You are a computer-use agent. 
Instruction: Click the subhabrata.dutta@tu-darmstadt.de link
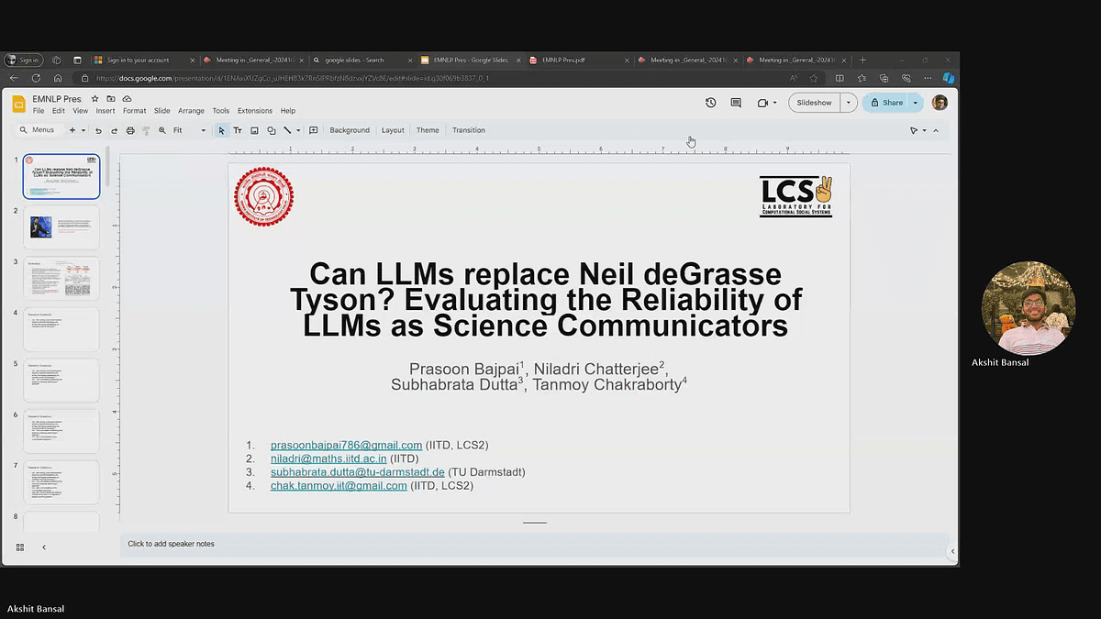[358, 471]
